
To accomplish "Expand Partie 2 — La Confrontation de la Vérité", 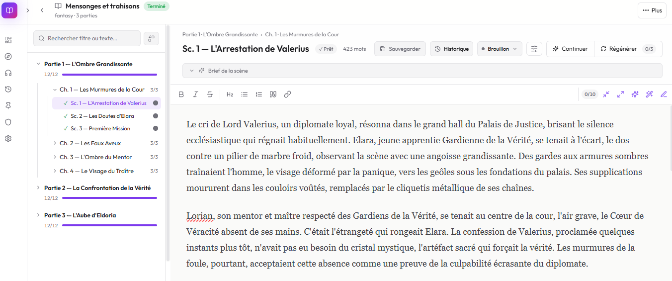I will click(x=38, y=188).
